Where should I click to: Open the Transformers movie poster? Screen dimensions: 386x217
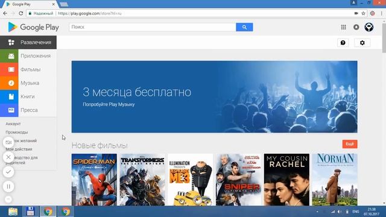point(142,180)
